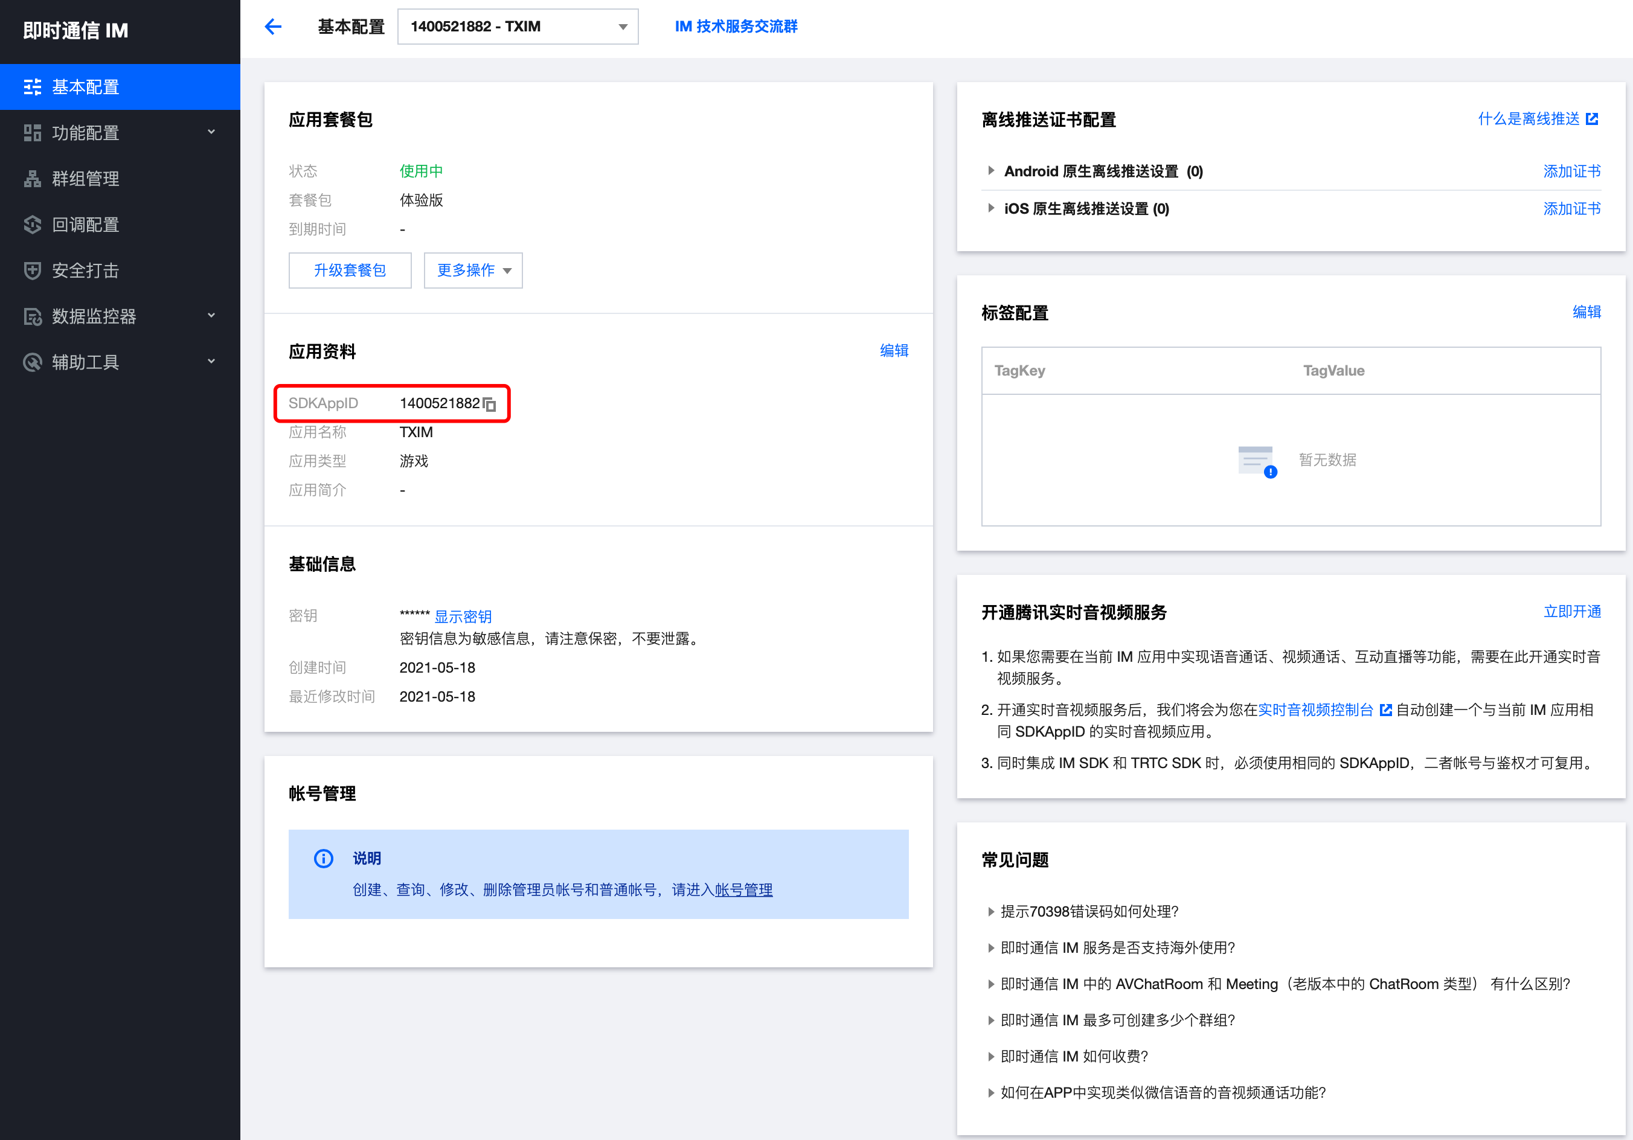Image resolution: width=1633 pixels, height=1140 pixels.
Task: Select the 基本配置 sidebar icon
Action: [x=33, y=86]
